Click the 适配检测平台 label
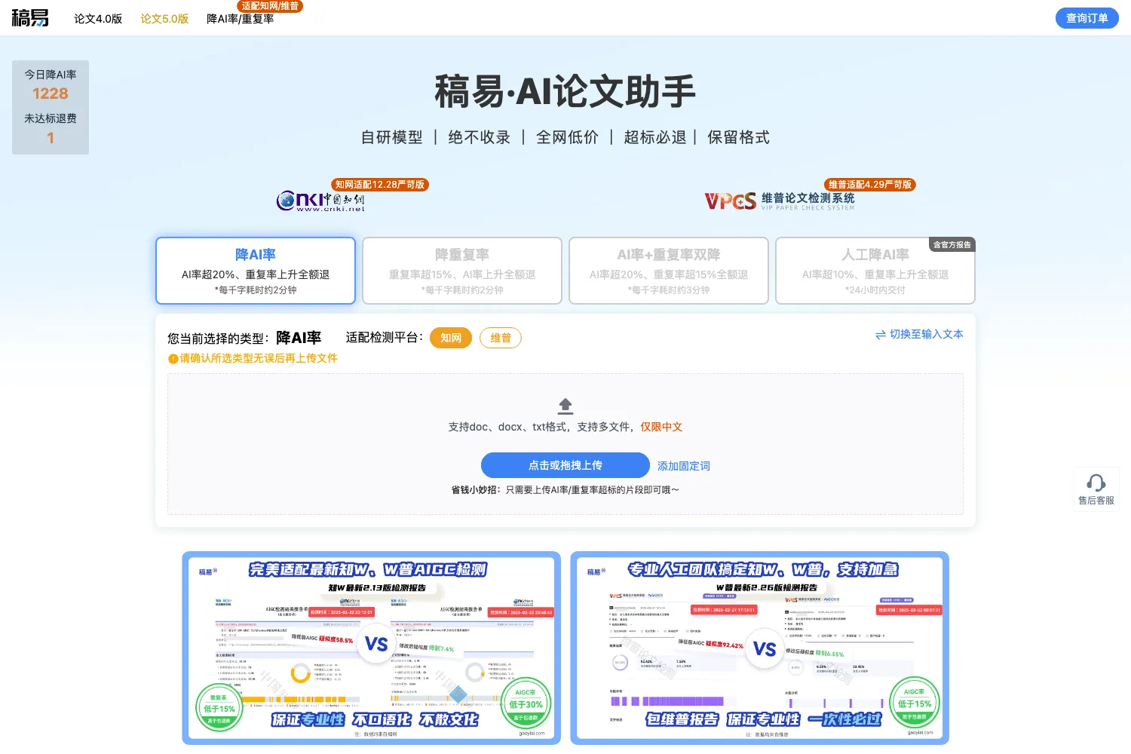The height and width of the screenshot is (754, 1131). (x=385, y=337)
